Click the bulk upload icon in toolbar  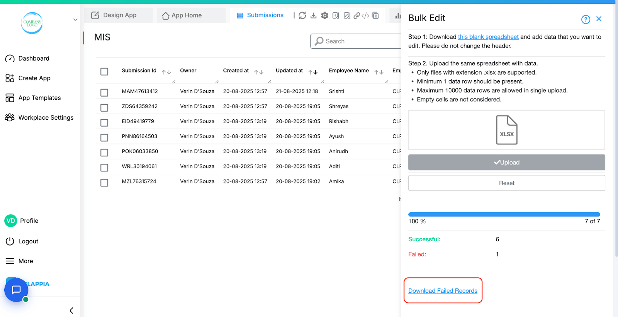click(336, 15)
